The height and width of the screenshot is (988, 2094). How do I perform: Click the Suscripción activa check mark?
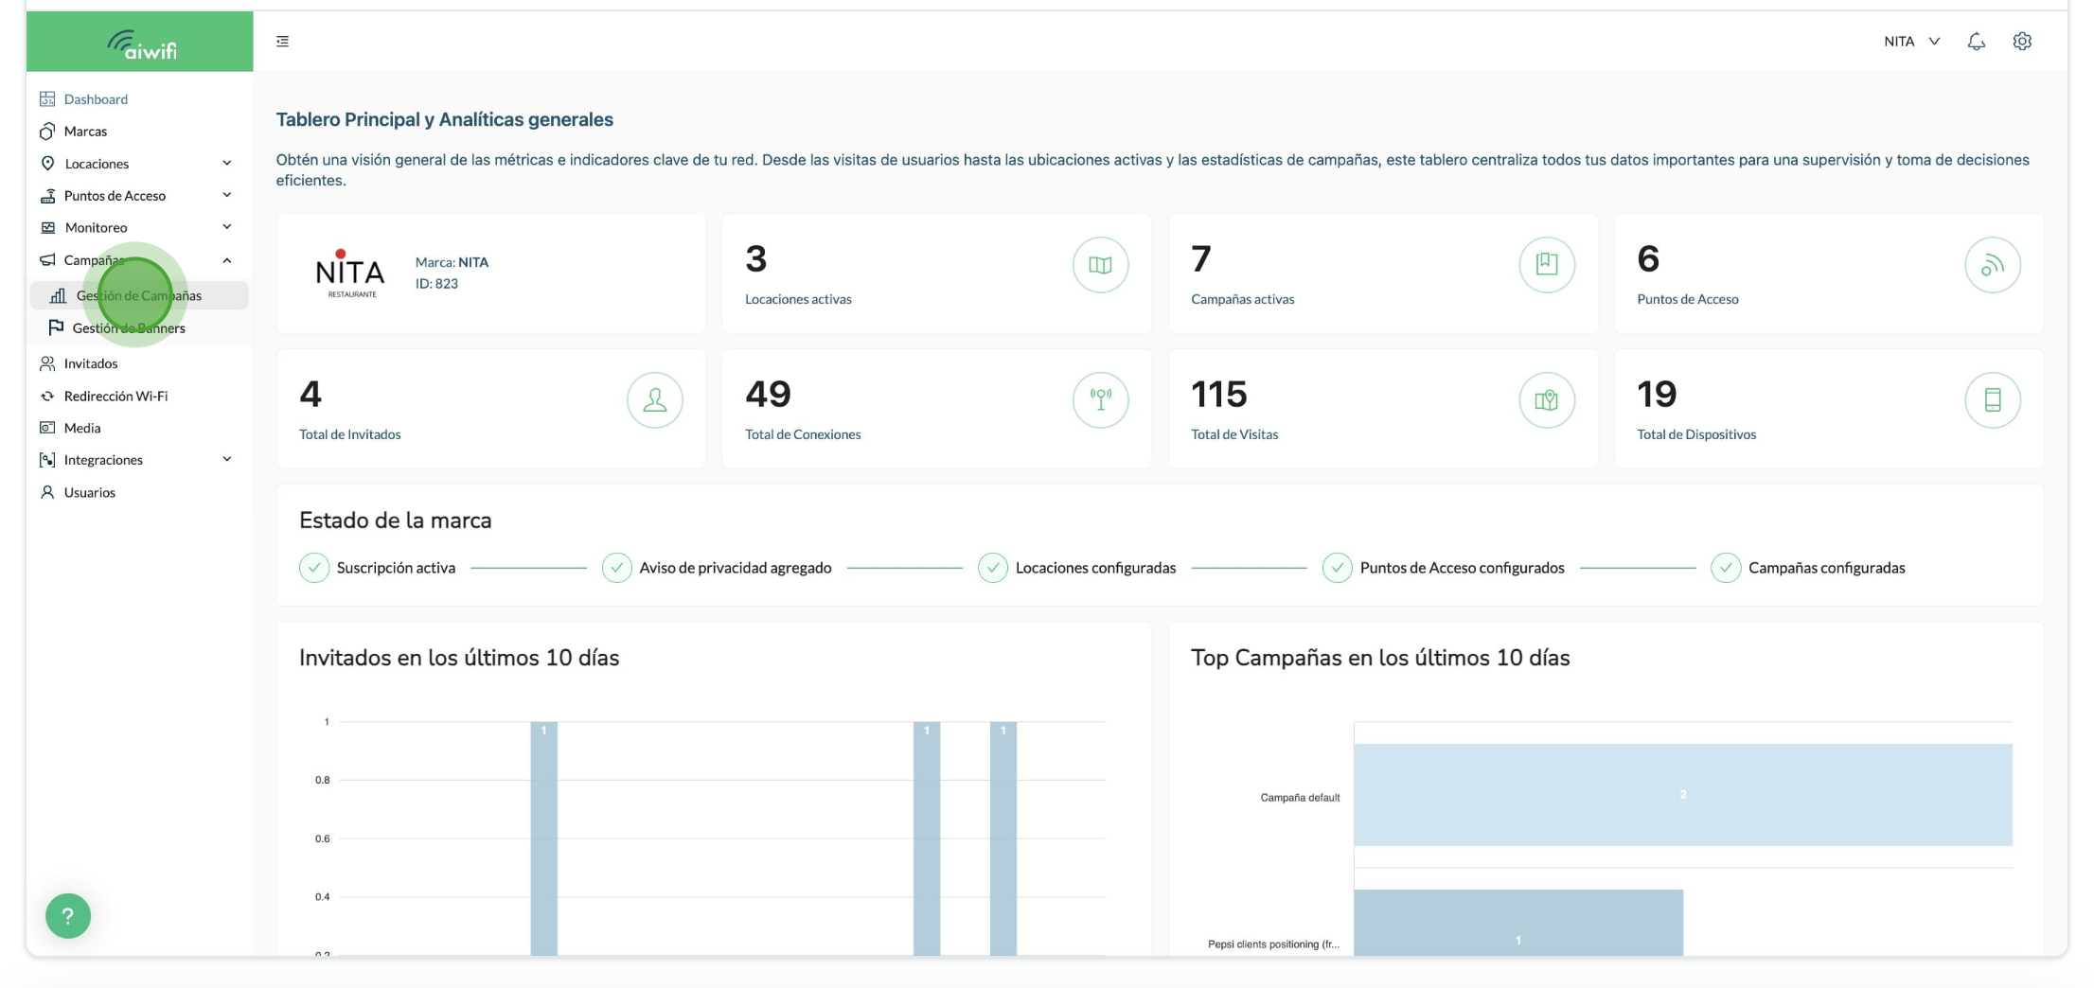[314, 568]
